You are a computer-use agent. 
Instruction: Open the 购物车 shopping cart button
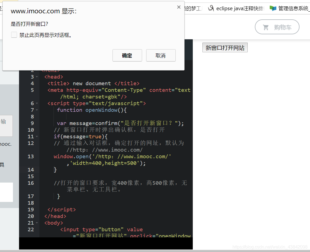point(277,27)
